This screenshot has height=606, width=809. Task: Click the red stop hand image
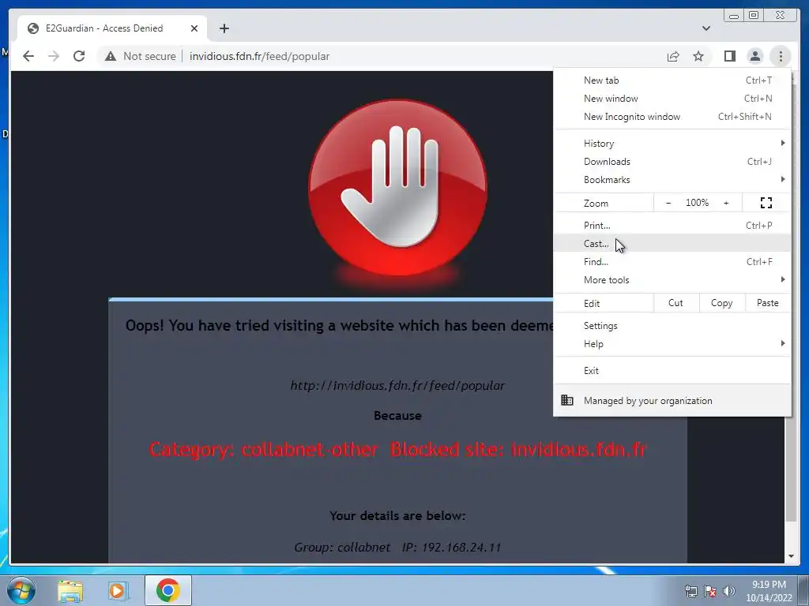[397, 188]
